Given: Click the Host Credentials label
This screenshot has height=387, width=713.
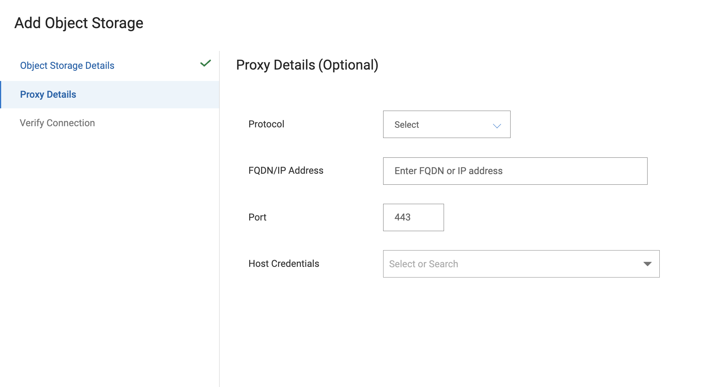Looking at the screenshot, I should coord(284,263).
